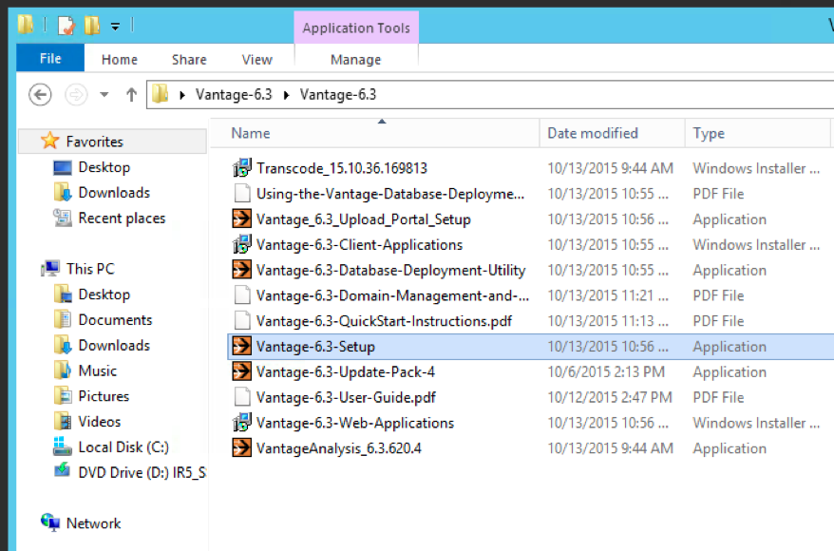The height and width of the screenshot is (551, 834).
Task: Select This PC in the navigation pane
Action: 90,269
